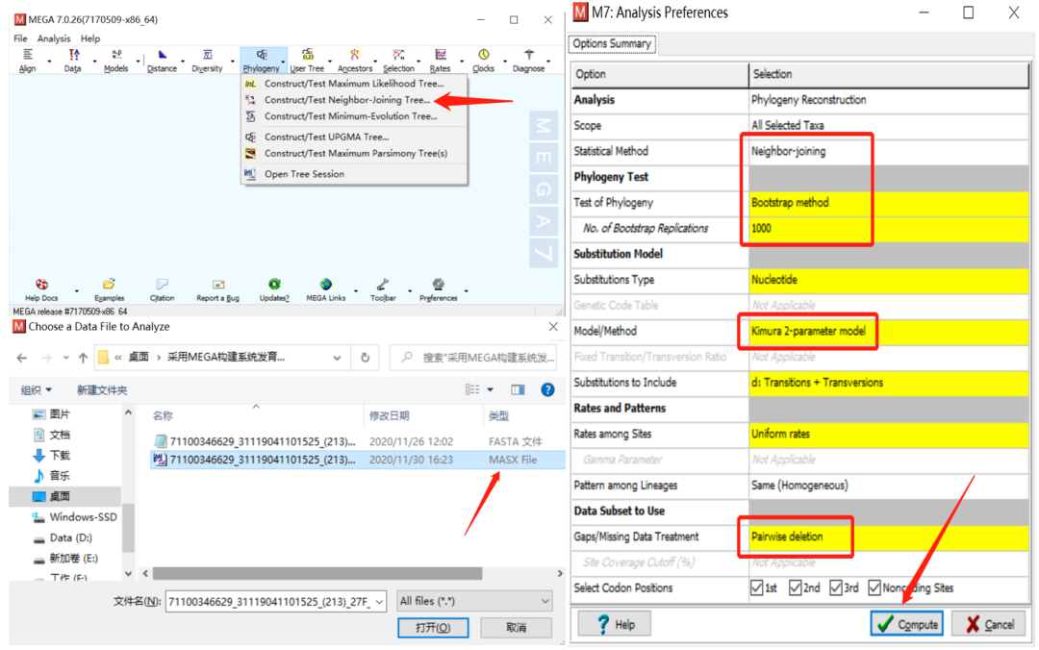Toggle the preview pane icon
Image resolution: width=1039 pixels, height=650 pixels.
click(x=518, y=389)
